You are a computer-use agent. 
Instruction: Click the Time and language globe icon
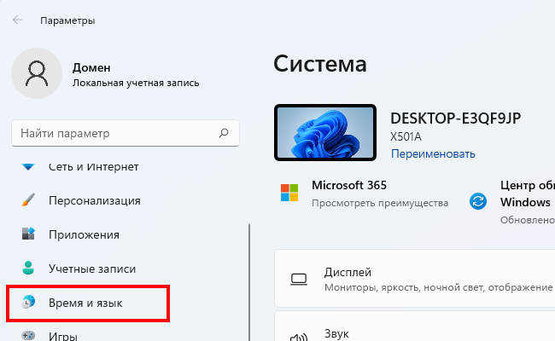tap(28, 302)
